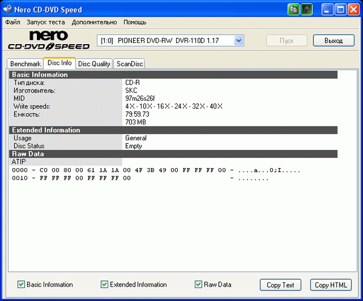Switch to the Disc Quality tab
The height and width of the screenshot is (301, 363).
pos(94,63)
